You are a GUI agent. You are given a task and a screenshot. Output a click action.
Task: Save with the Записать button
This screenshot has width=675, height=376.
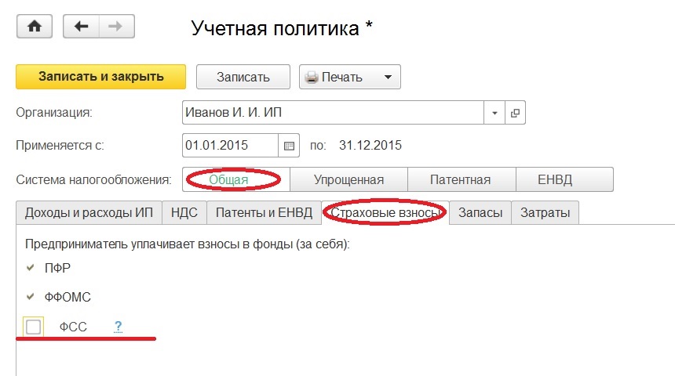(x=243, y=77)
